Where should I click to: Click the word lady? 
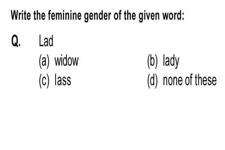coord(171,61)
